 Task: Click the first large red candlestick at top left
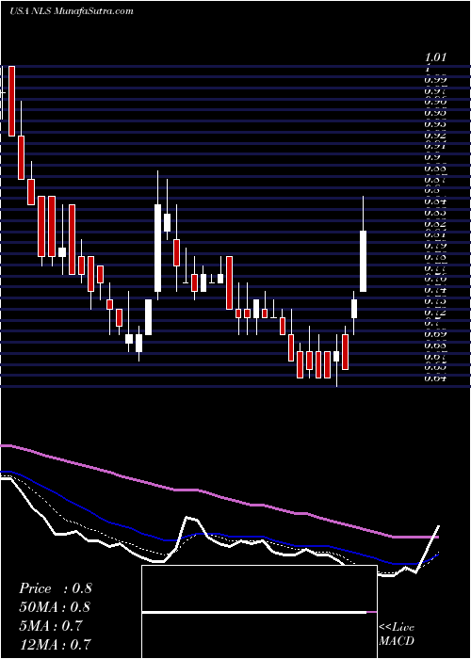click(x=11, y=101)
